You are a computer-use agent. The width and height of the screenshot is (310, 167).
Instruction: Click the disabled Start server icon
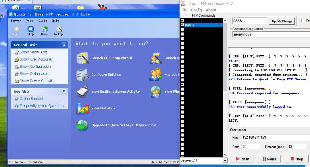(x=17, y=29)
